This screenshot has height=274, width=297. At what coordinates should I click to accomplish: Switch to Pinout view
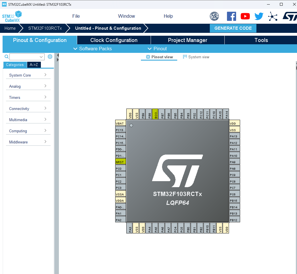[159, 57]
